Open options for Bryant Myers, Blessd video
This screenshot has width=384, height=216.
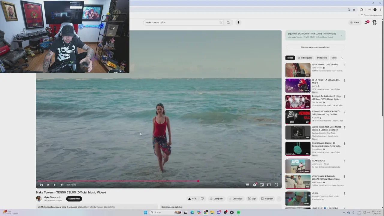[x=344, y=143]
